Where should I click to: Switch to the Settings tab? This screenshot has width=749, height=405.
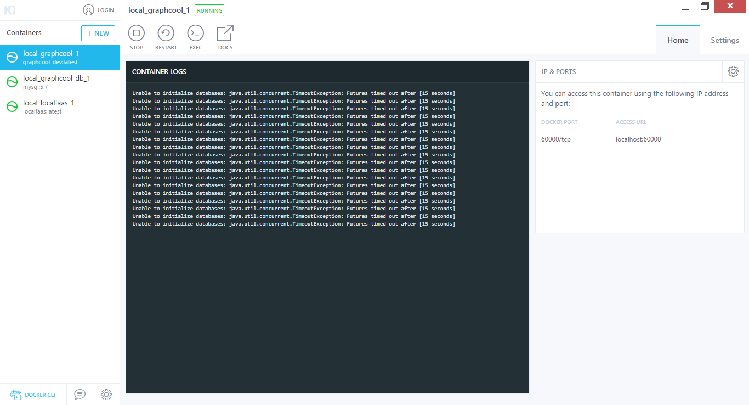[725, 40]
